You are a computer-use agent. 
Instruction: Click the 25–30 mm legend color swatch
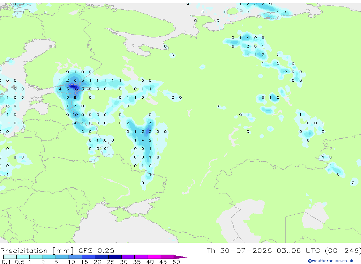[115, 257]
